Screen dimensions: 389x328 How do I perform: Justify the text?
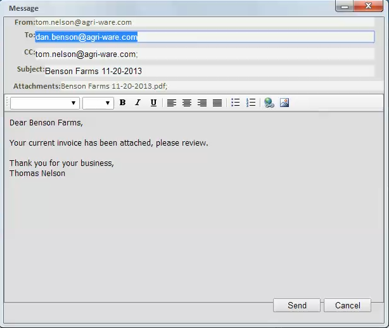pos(217,103)
